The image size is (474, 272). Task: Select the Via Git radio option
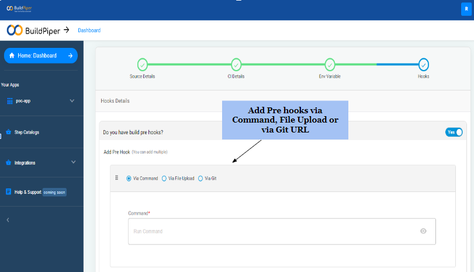click(200, 179)
